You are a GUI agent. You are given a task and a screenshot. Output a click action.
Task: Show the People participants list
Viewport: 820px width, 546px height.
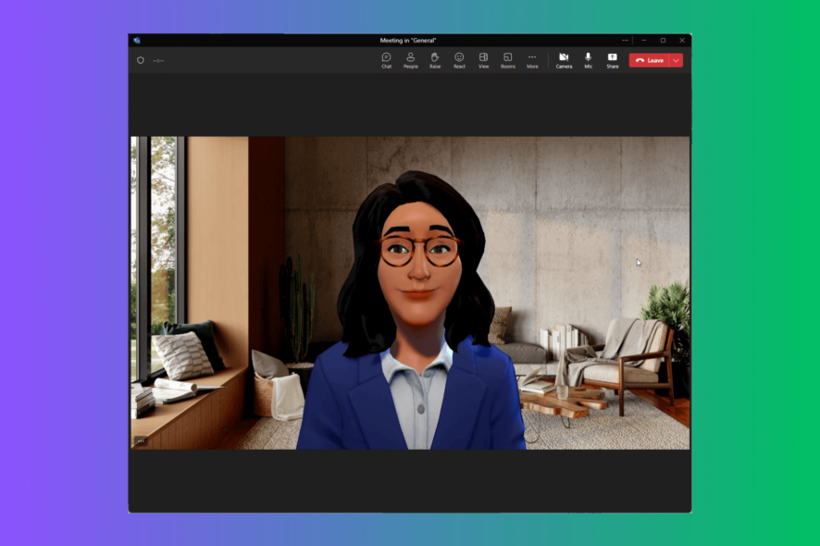click(410, 59)
